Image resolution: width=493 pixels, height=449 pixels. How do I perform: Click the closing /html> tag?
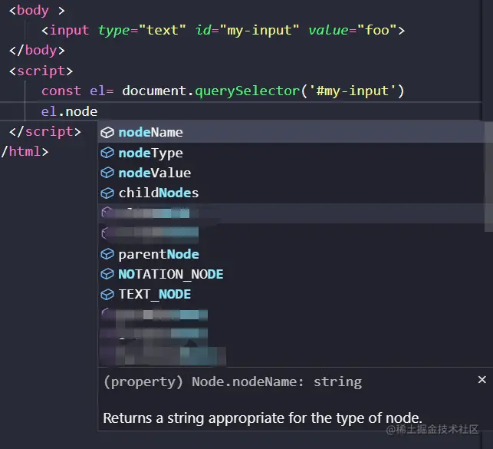pyautogui.click(x=25, y=152)
